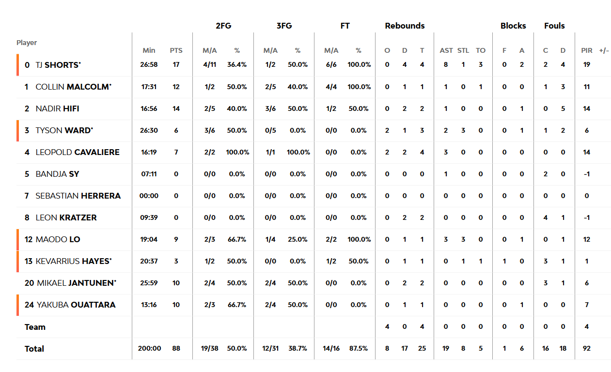The height and width of the screenshot is (372, 611).
Task: Click the Fouls group heading
Action: coord(554,26)
